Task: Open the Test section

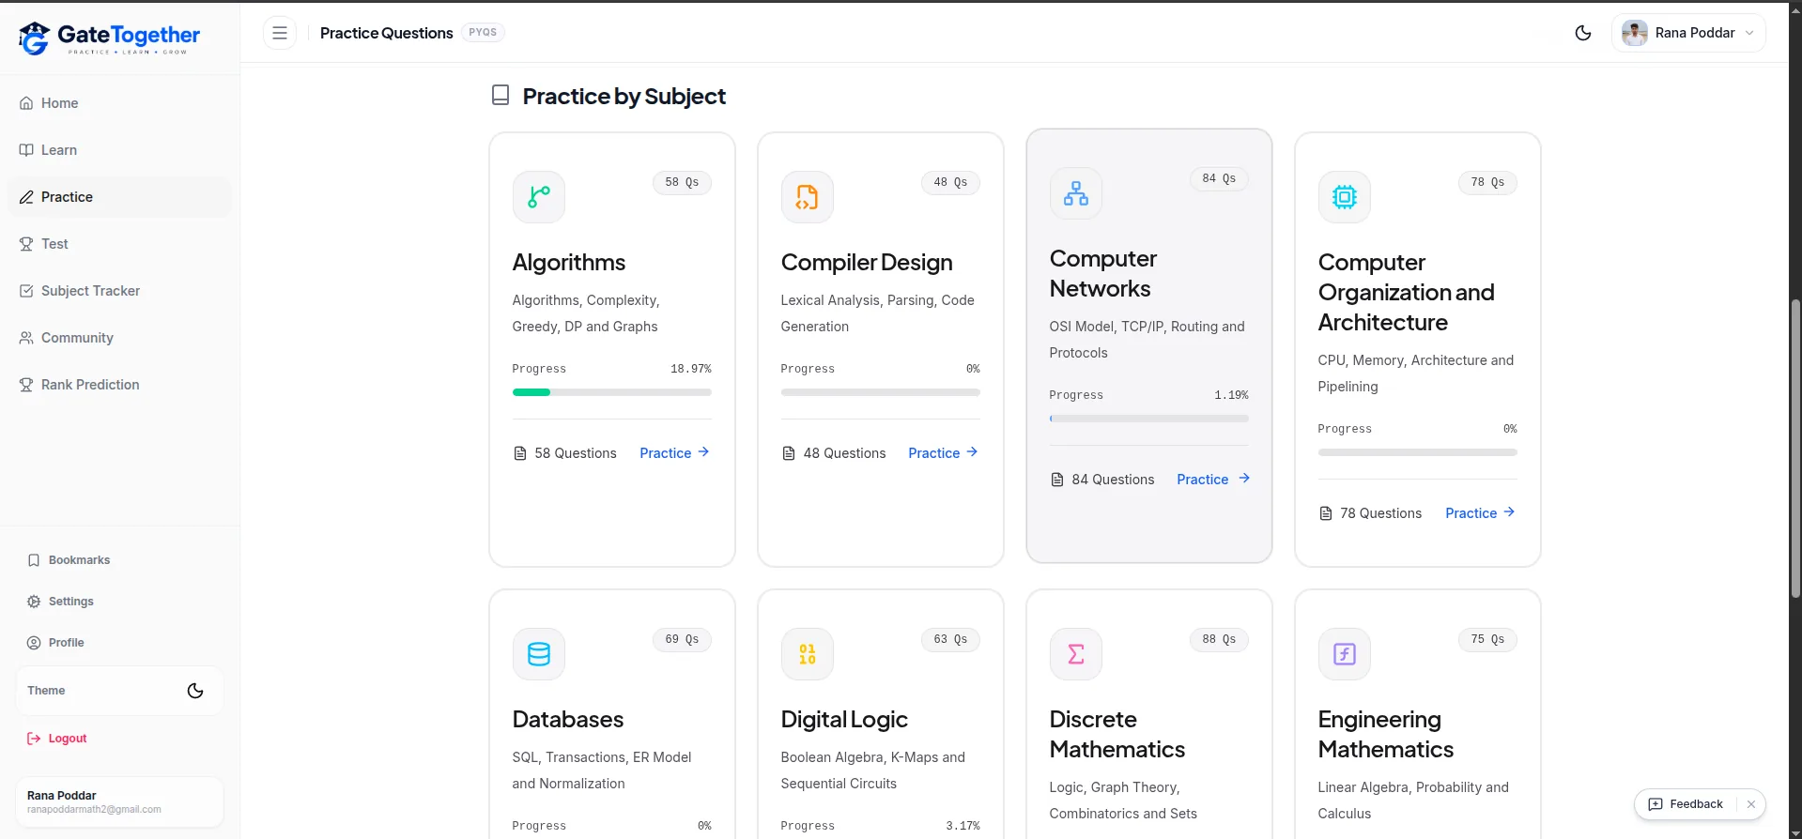Action: [x=119, y=244]
